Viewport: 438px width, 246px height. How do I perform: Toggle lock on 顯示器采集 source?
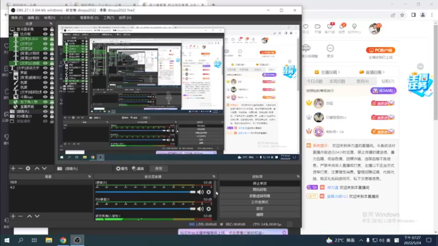pos(51,29)
